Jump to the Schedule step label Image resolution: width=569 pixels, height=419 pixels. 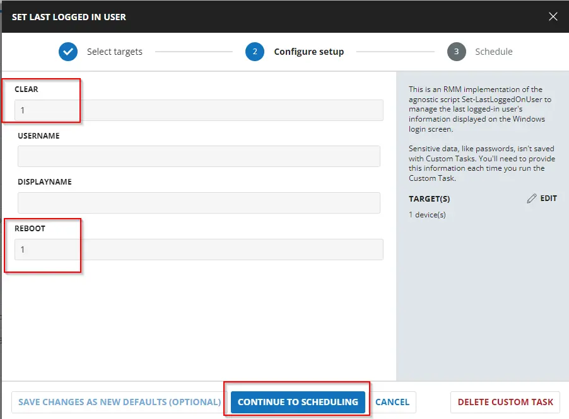click(x=494, y=52)
